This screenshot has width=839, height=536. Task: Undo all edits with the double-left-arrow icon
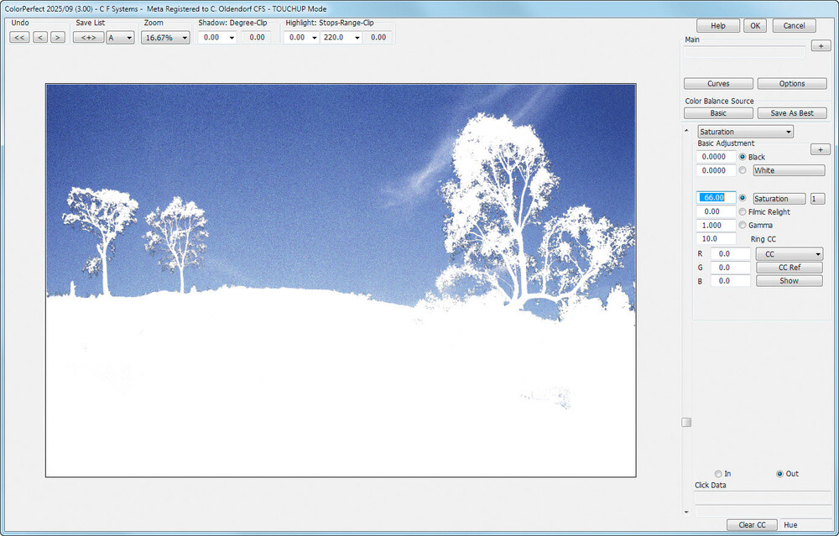(18, 37)
